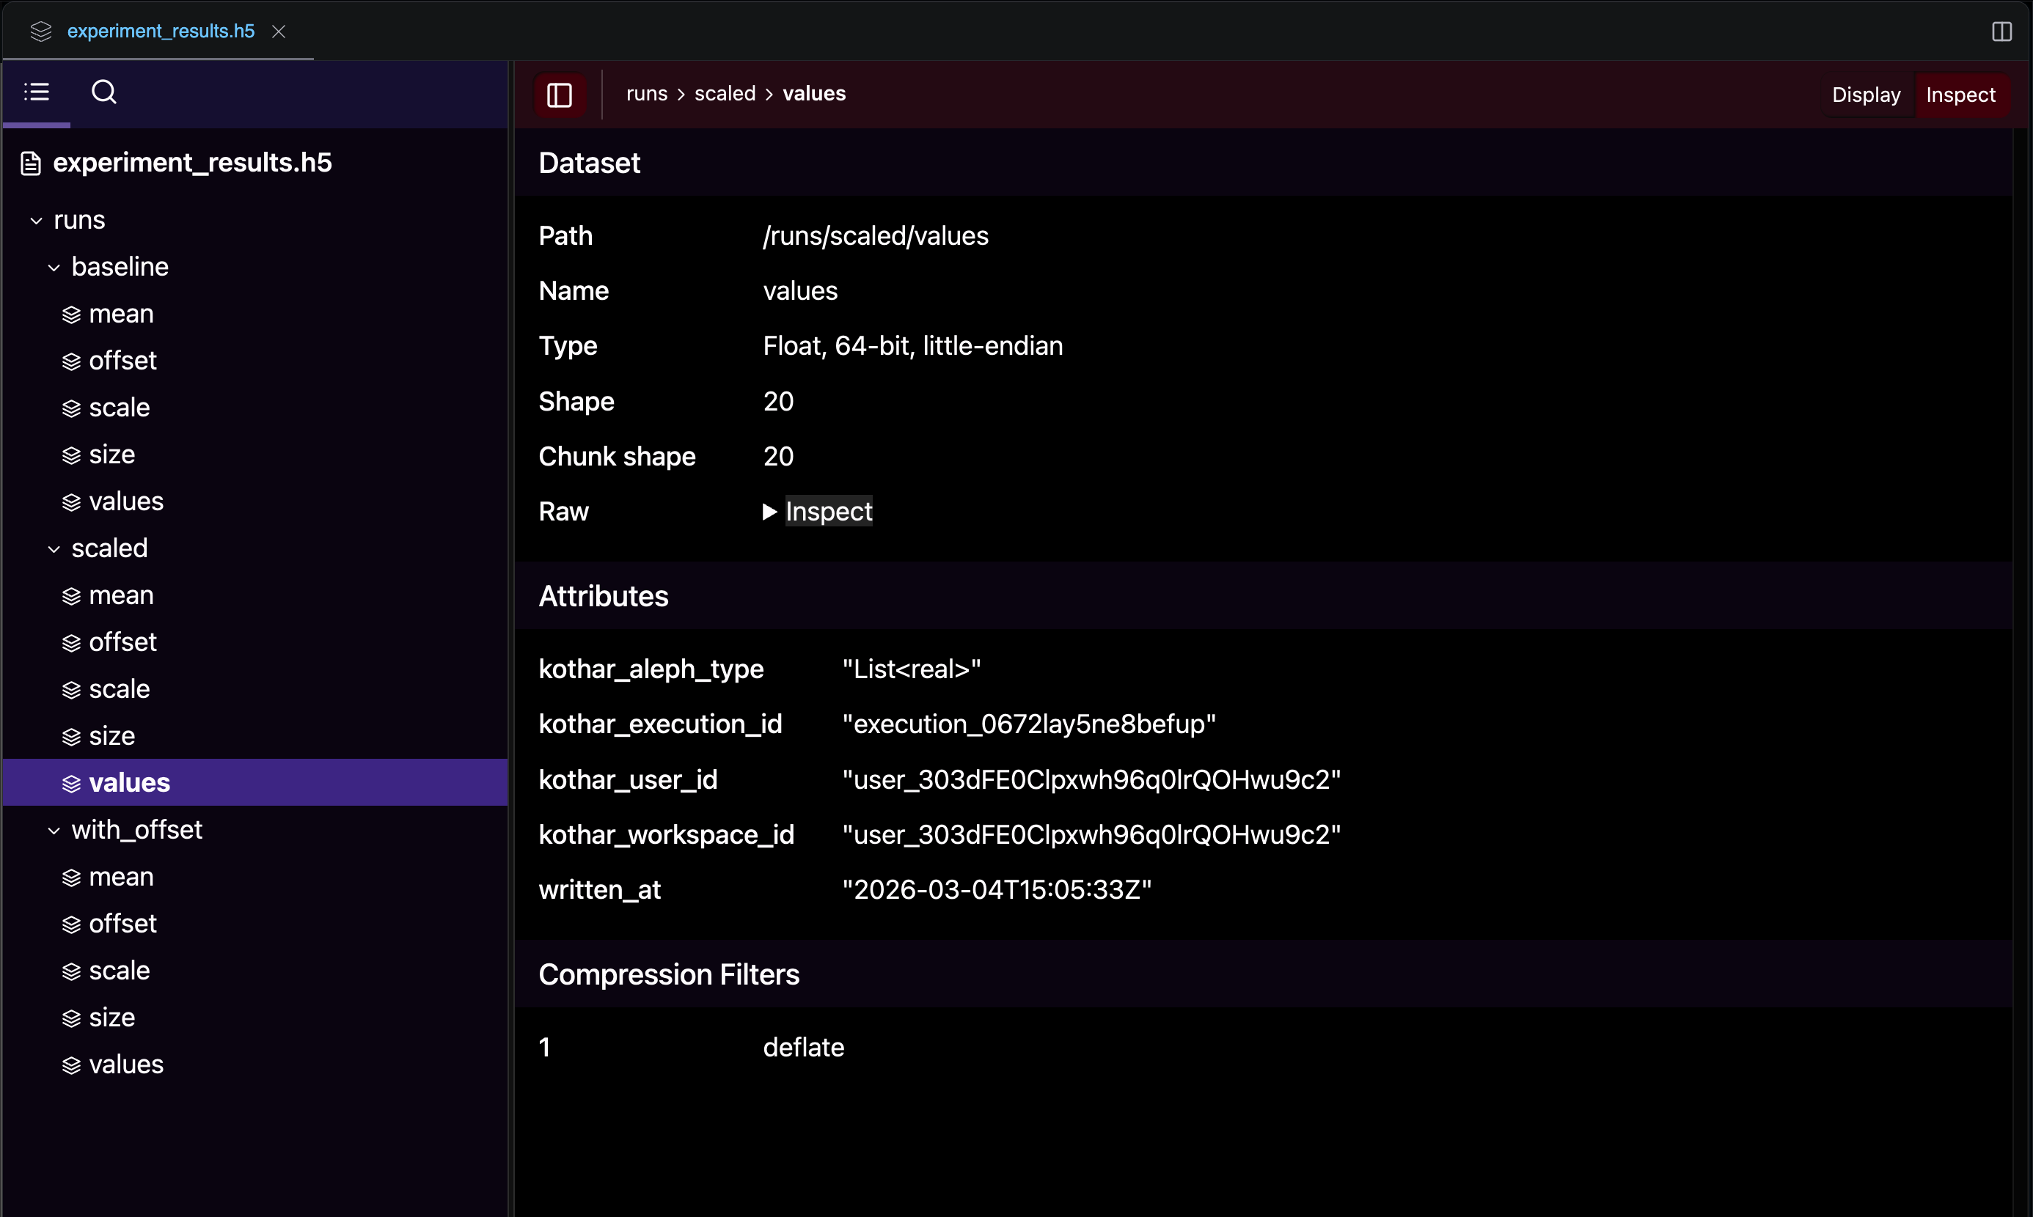Select the offset dataset under baseline
This screenshot has width=2033, height=1217.
123,360
